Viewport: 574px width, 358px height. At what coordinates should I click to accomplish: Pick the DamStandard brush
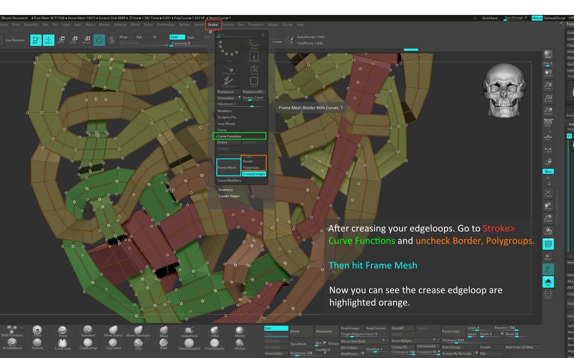189,344
